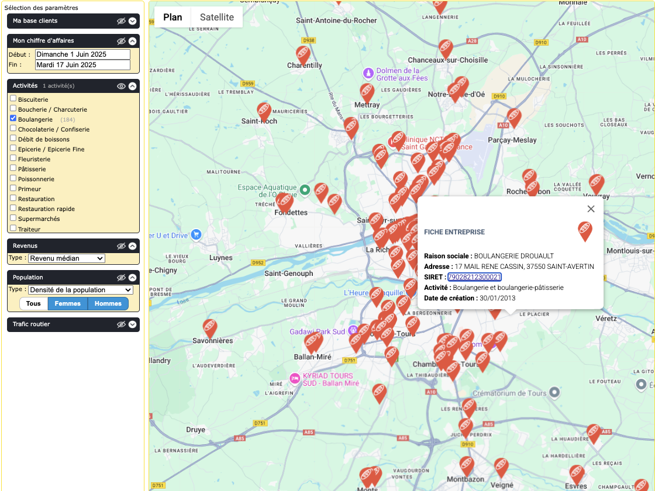This screenshot has width=655, height=491.
Task: Switch map to Plan view
Action: 173,17
